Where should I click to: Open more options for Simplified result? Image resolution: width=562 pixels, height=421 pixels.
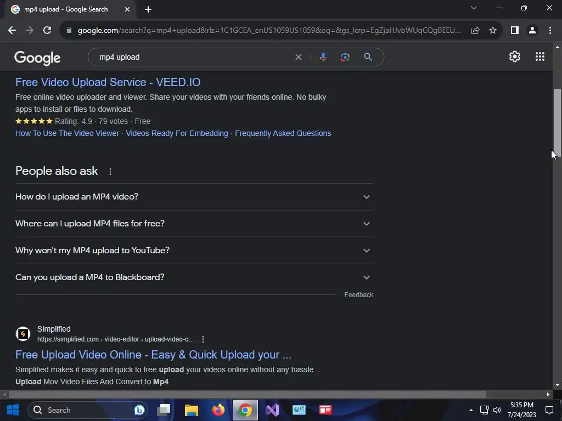tap(203, 339)
